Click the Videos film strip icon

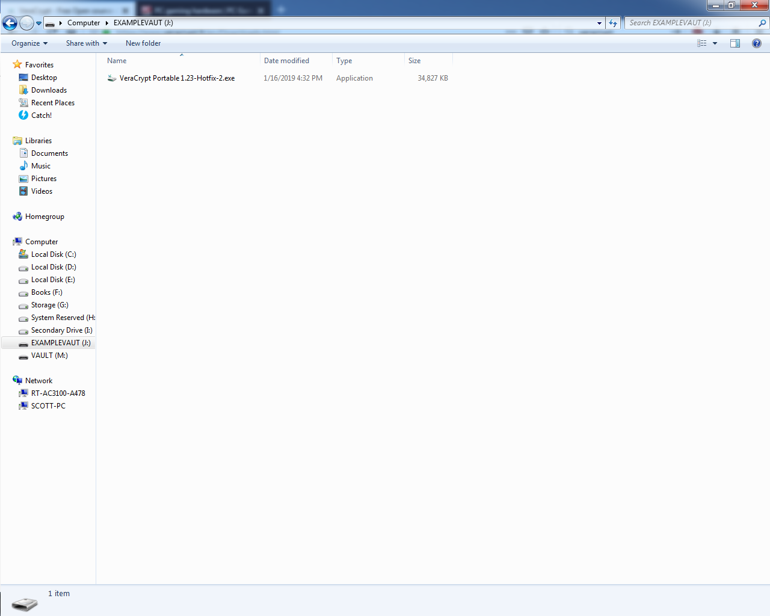coord(23,191)
